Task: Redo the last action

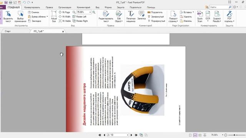Action: 28,2
